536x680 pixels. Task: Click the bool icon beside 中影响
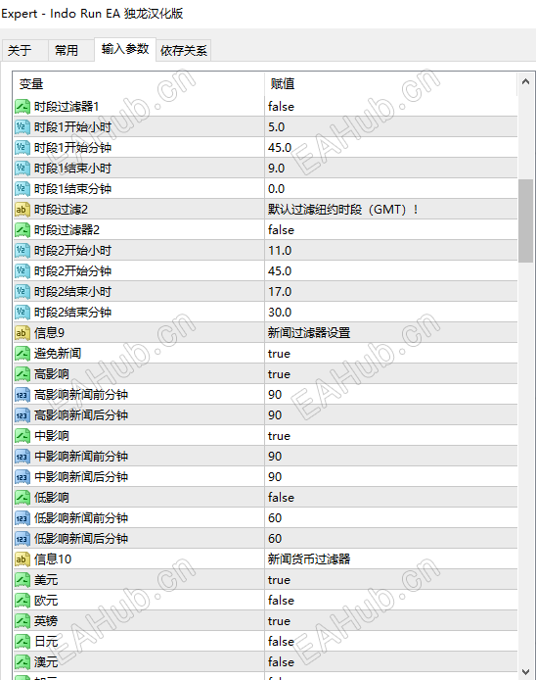tap(22, 436)
